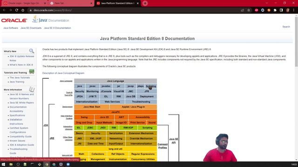The image size is (298, 167).
Task: Click the blue circular extension icon
Action: pyautogui.click(x=263, y=10)
